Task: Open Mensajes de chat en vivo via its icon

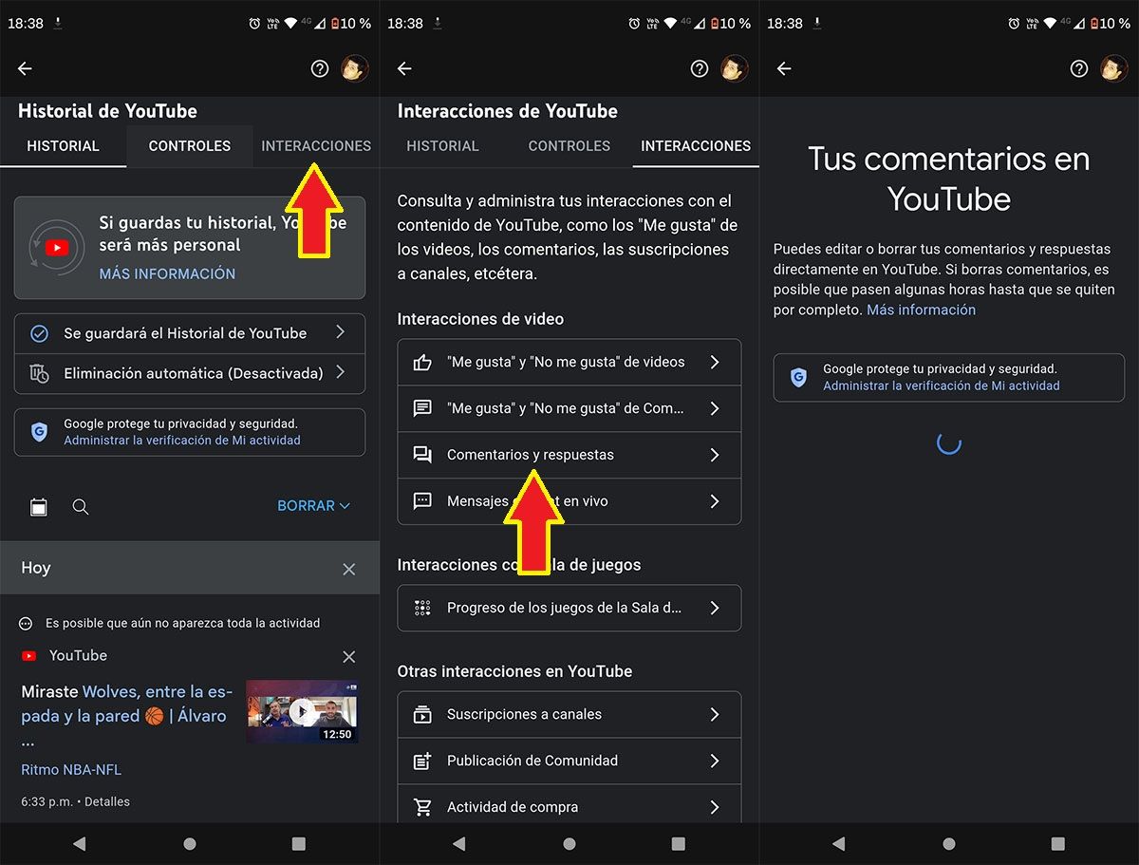Action: coord(421,501)
